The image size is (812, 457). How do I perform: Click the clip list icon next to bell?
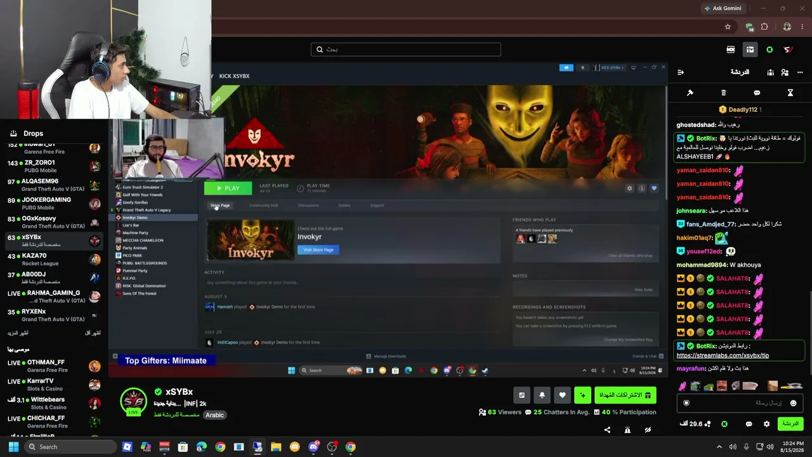pos(521,395)
